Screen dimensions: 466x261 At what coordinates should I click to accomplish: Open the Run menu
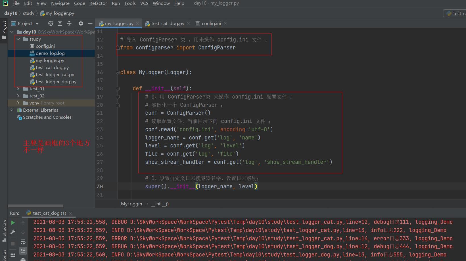click(116, 3)
